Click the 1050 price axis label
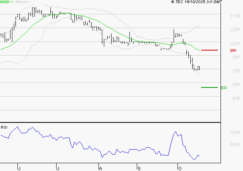The height and width of the screenshot is (171, 243). pyautogui.click(x=235, y=30)
